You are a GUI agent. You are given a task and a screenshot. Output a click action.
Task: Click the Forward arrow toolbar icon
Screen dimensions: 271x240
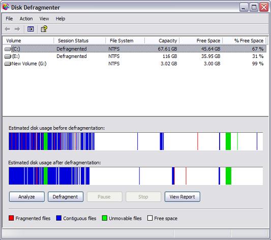tap(17, 29)
